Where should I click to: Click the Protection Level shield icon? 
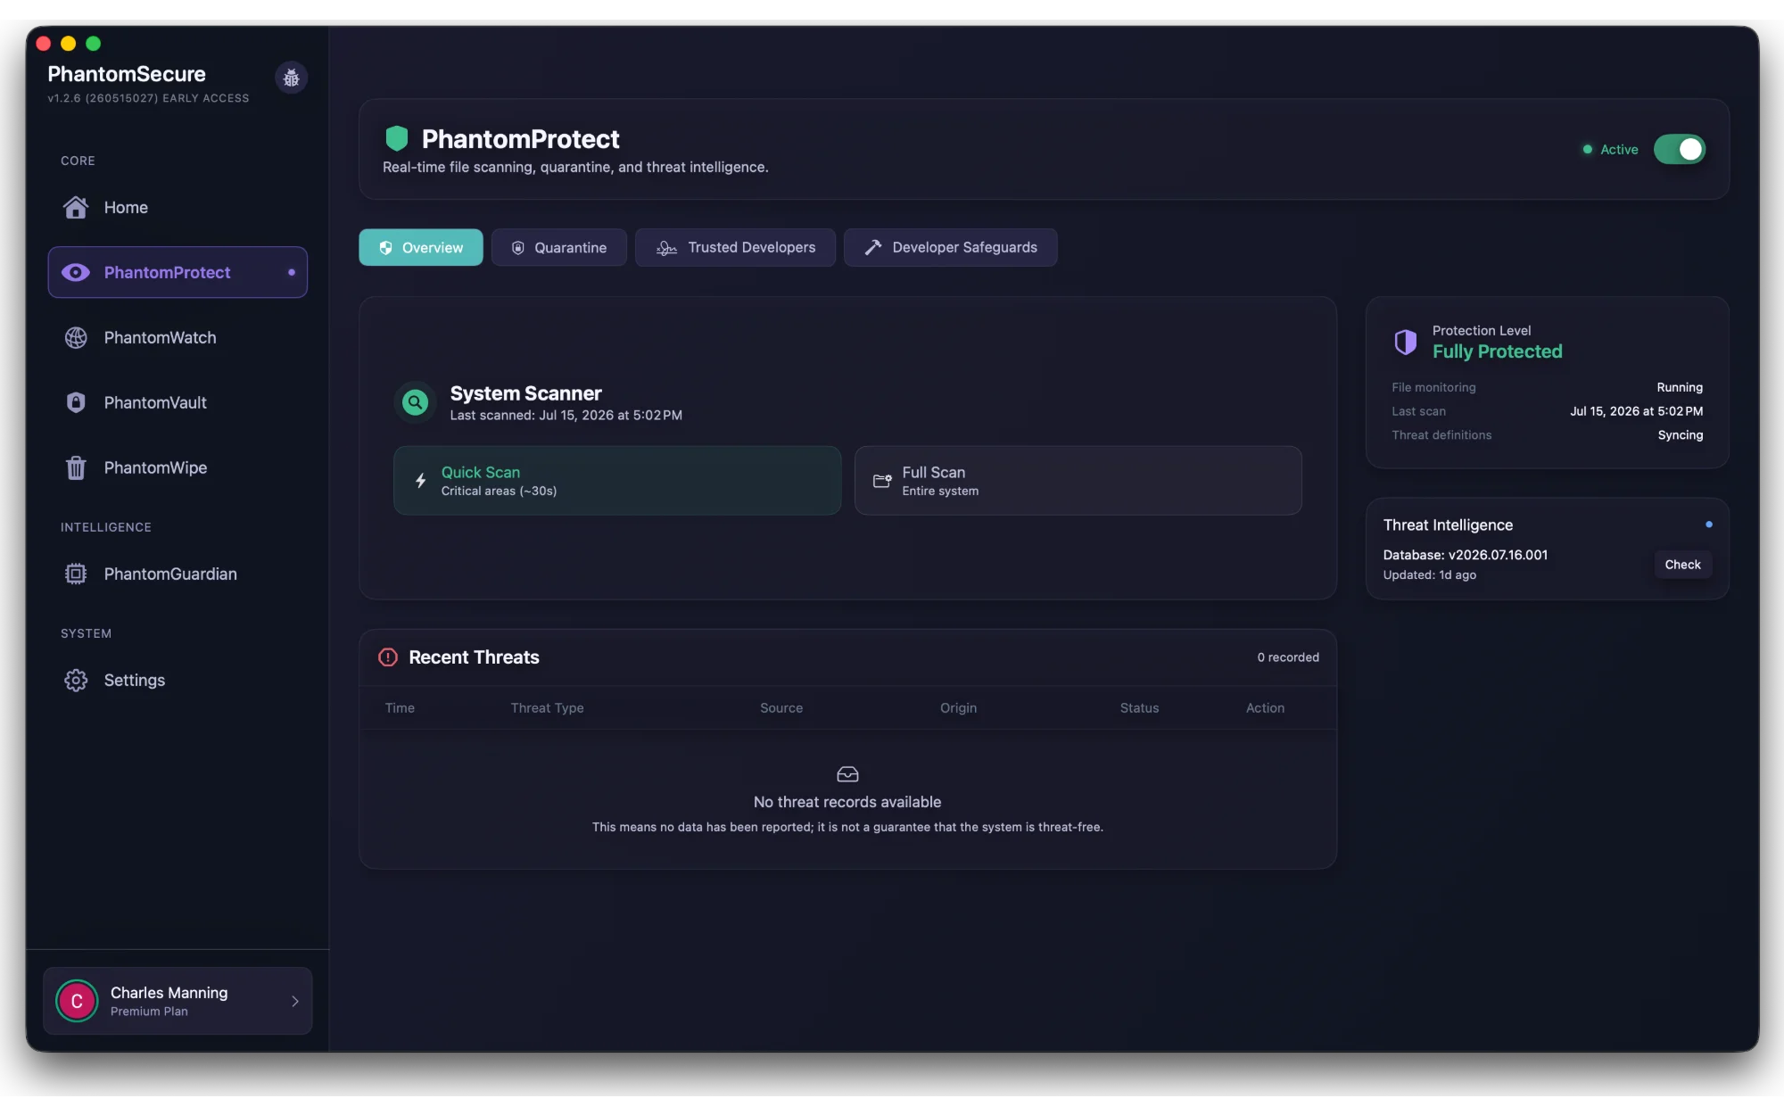1405,342
